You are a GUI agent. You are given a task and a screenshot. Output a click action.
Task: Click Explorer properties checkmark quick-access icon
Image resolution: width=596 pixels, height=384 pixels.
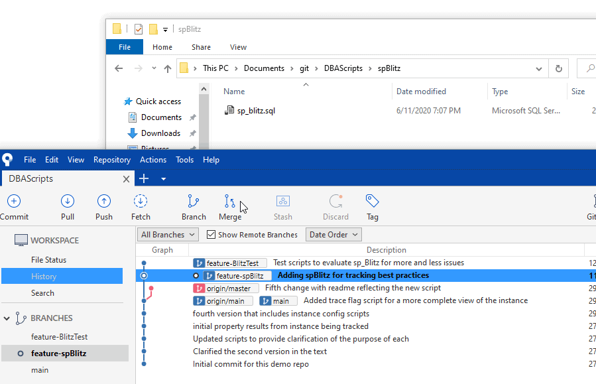coord(139,29)
